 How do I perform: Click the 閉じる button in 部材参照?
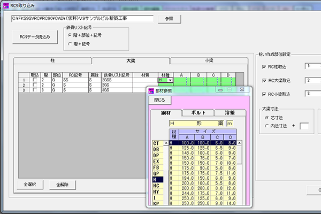click(159, 100)
